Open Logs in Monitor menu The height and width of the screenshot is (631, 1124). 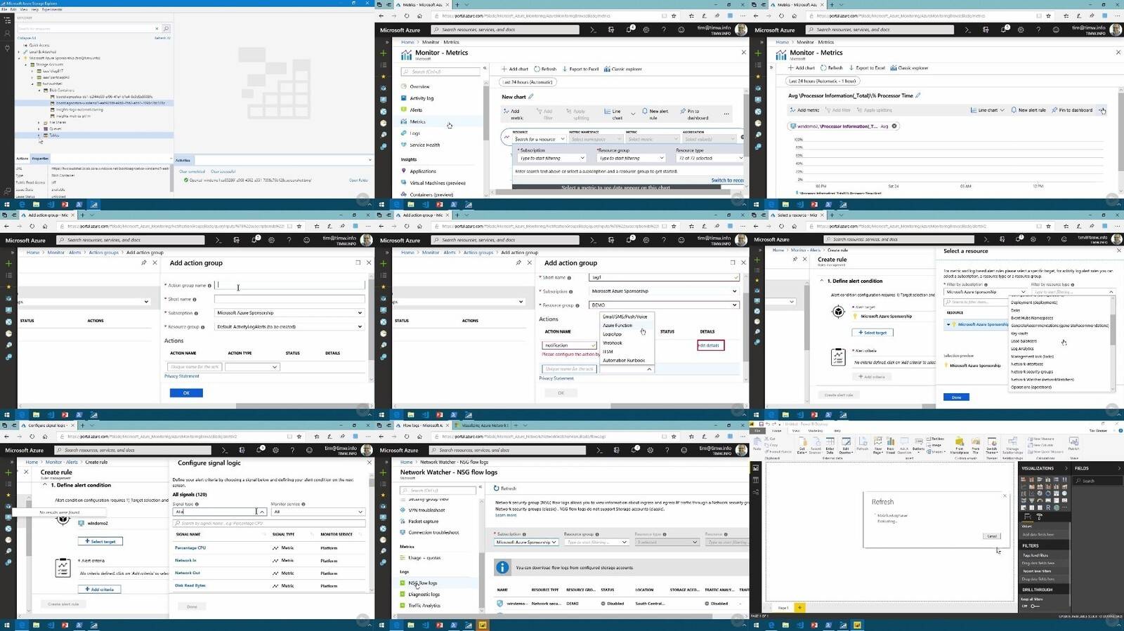click(414, 133)
